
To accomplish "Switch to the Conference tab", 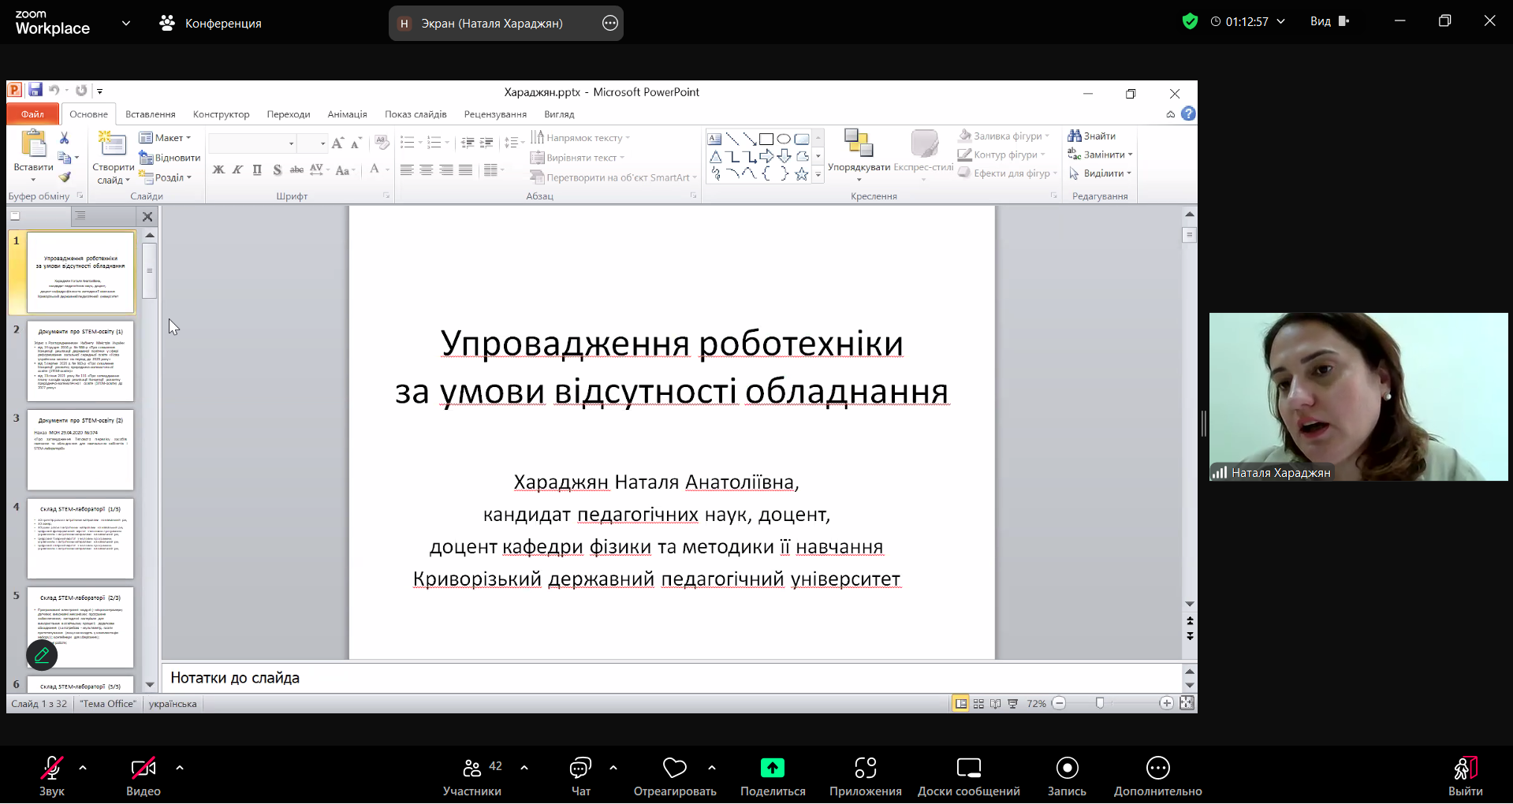I will [211, 24].
